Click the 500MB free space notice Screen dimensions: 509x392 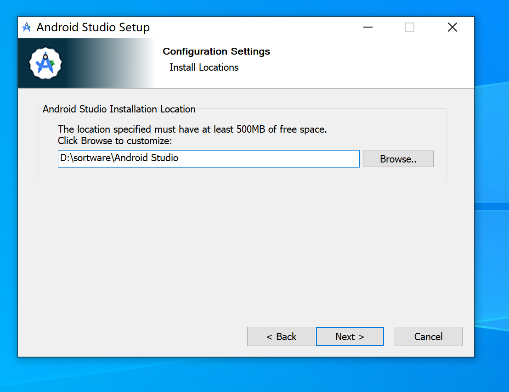pyautogui.click(x=192, y=129)
